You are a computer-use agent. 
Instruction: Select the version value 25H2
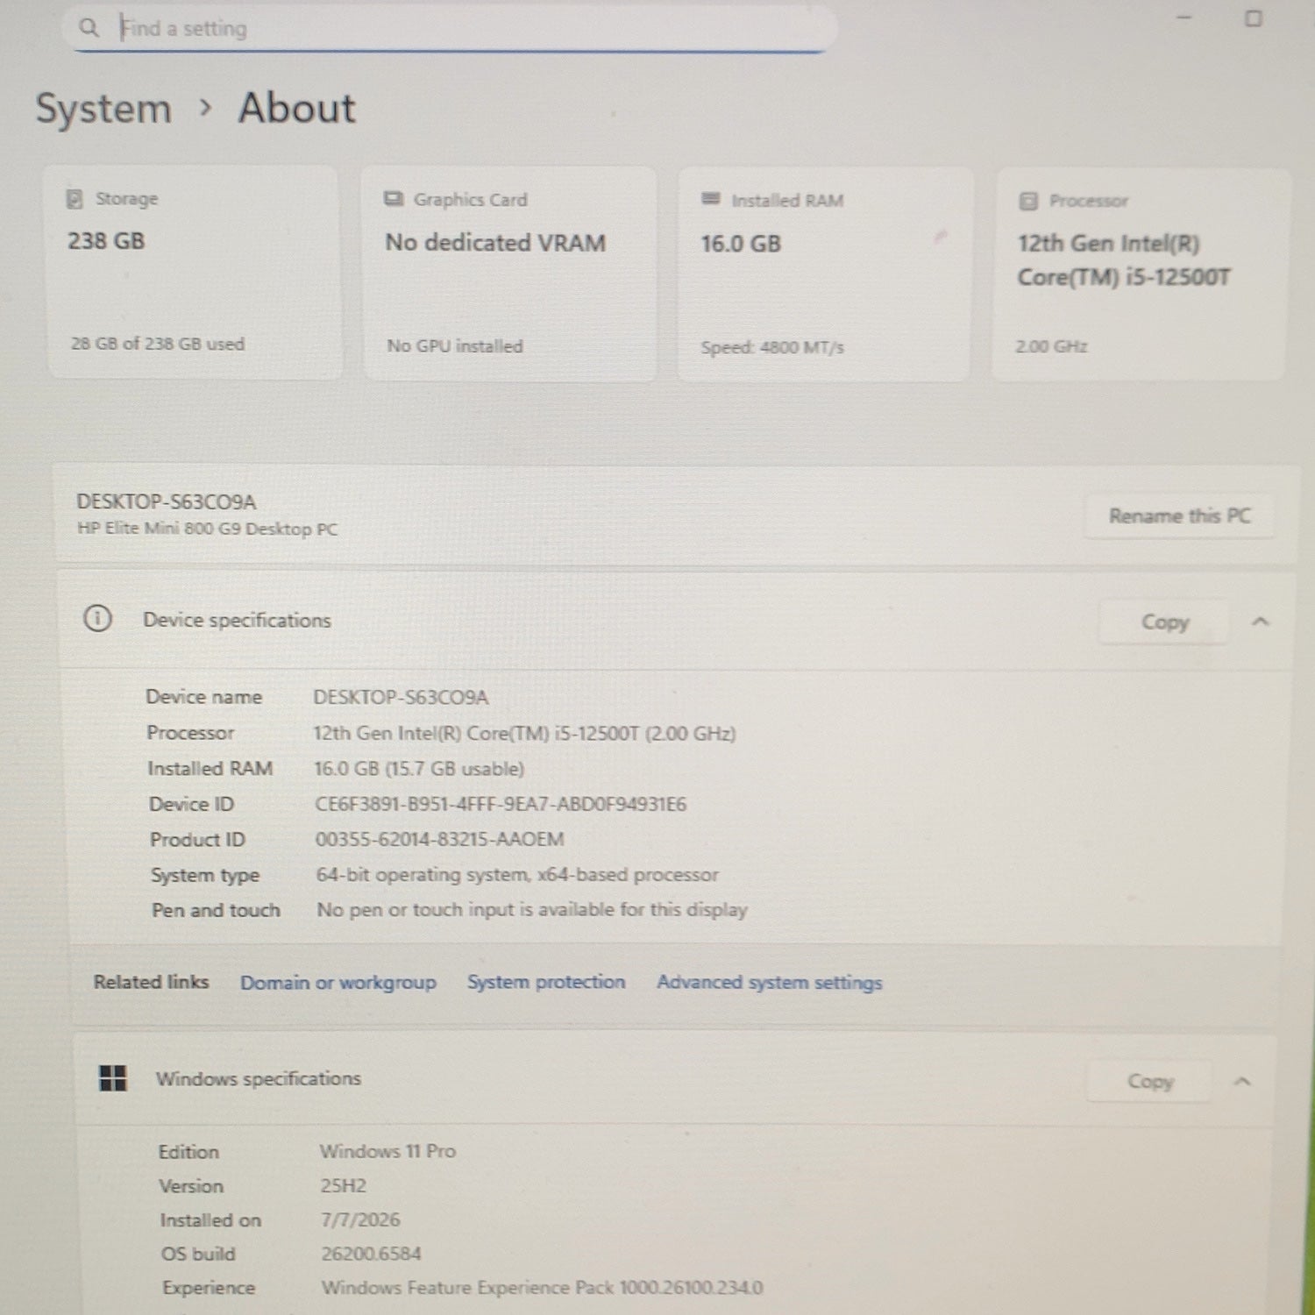(x=343, y=1186)
